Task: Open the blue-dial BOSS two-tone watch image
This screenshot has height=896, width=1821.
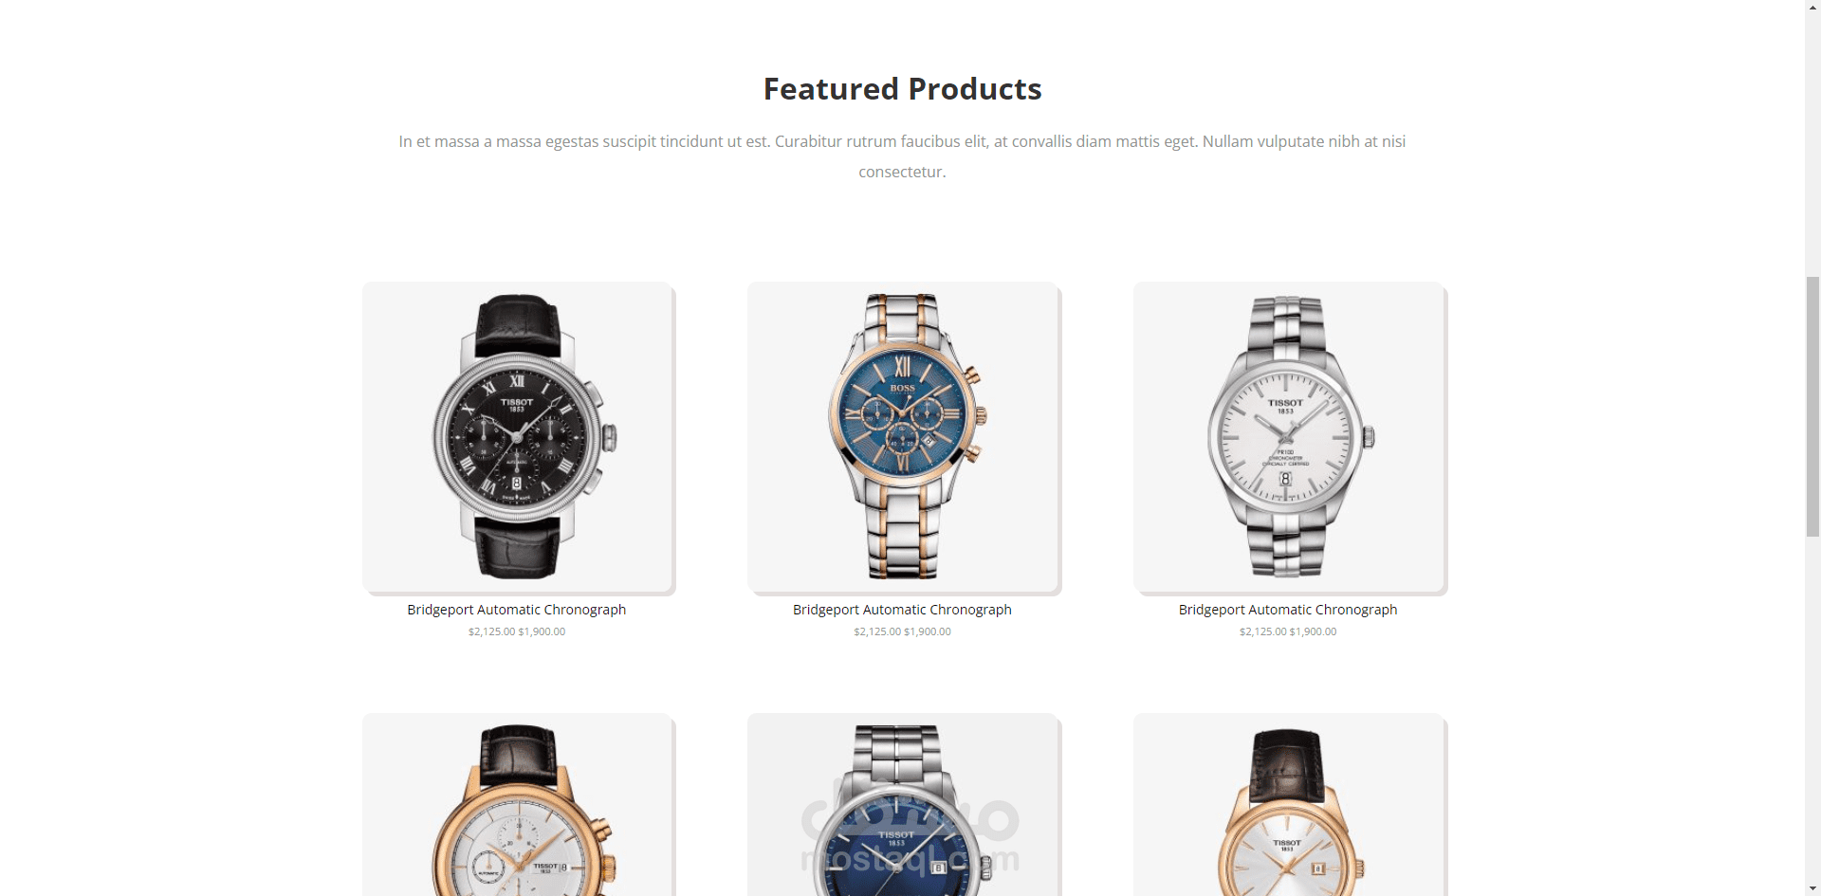Action: 902,436
